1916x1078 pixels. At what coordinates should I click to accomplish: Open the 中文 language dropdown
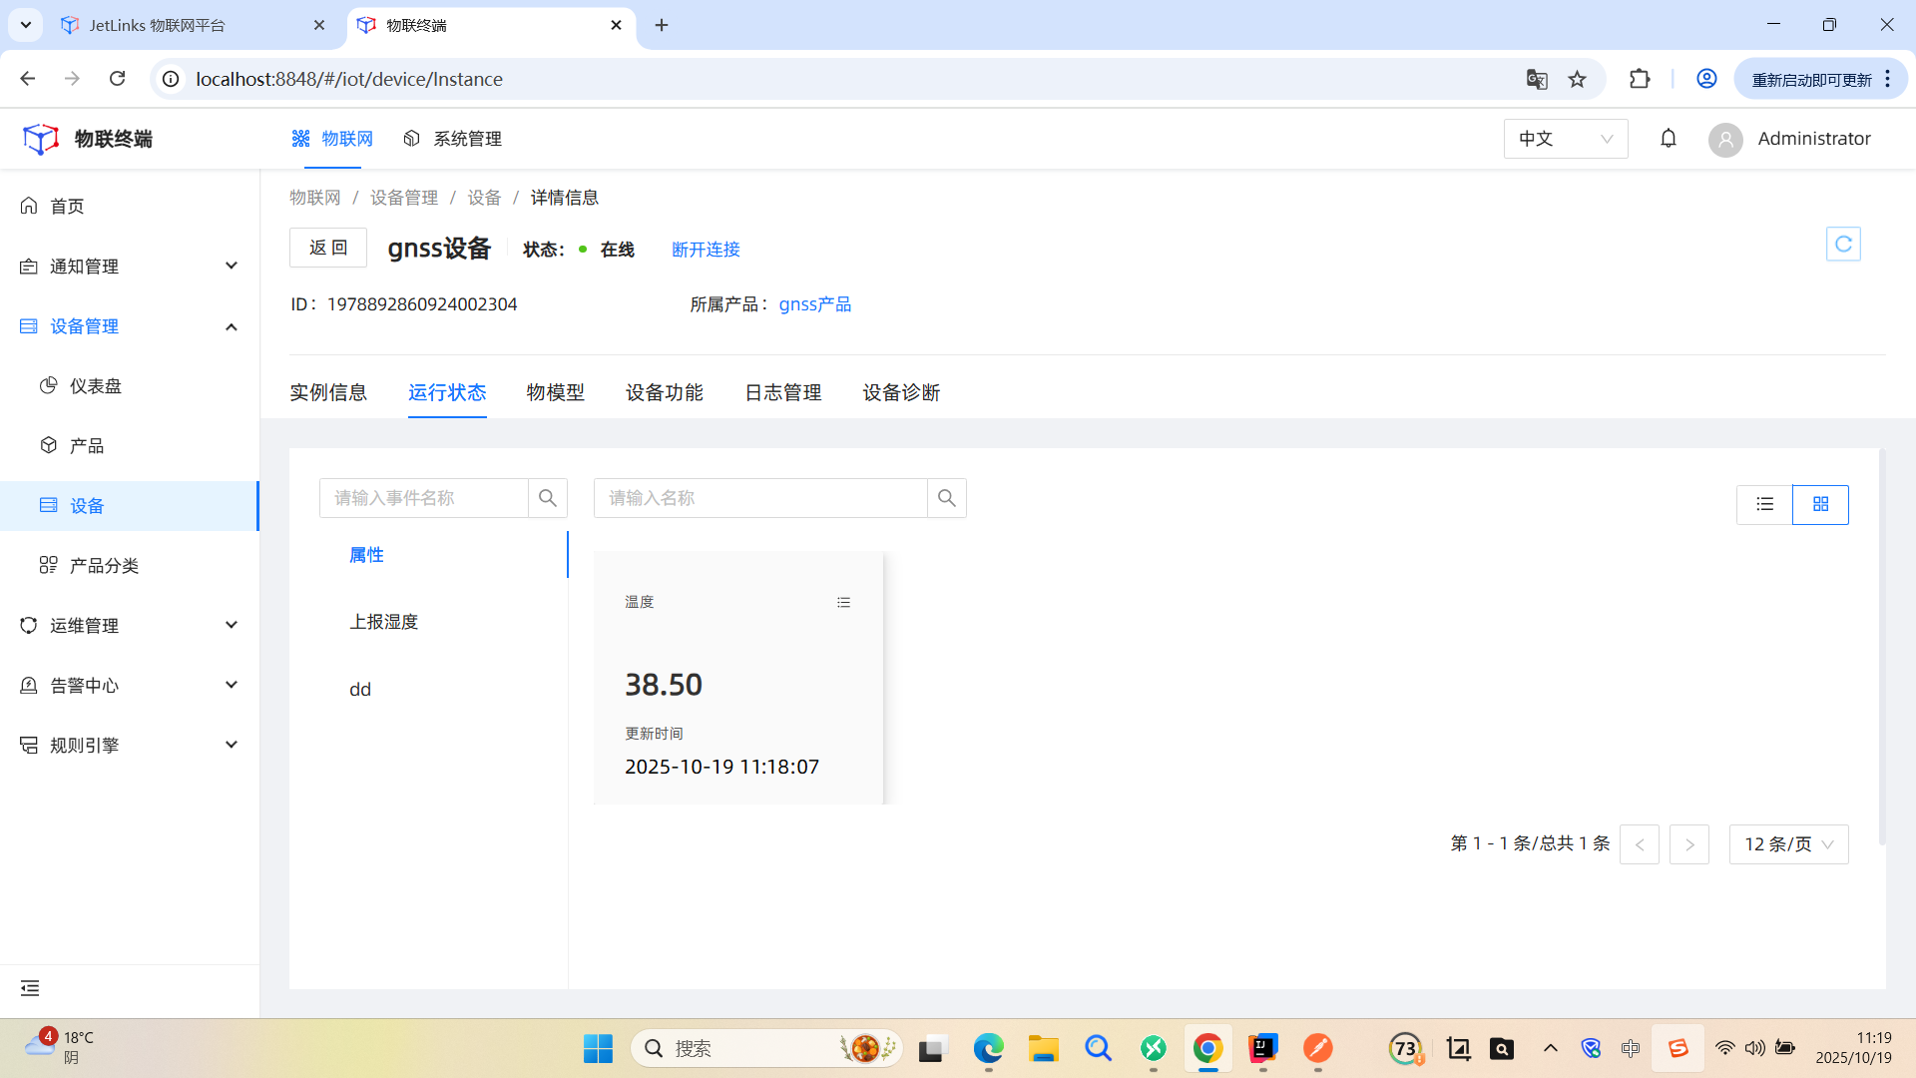click(1565, 139)
